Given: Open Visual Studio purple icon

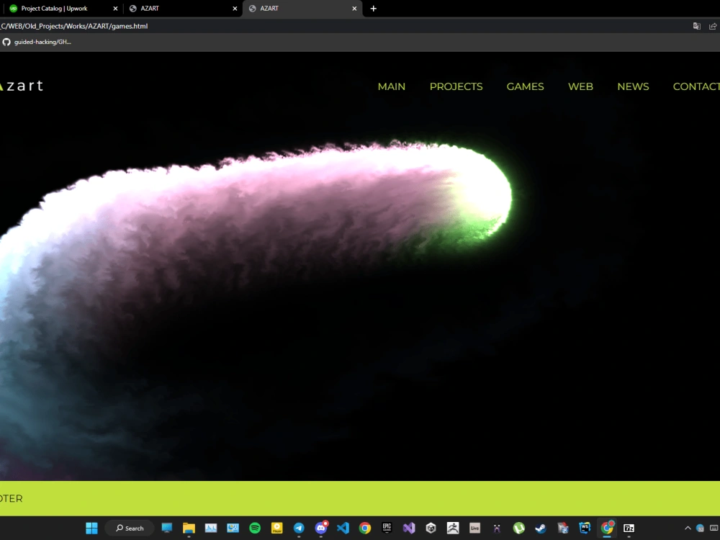Looking at the screenshot, I should point(409,528).
